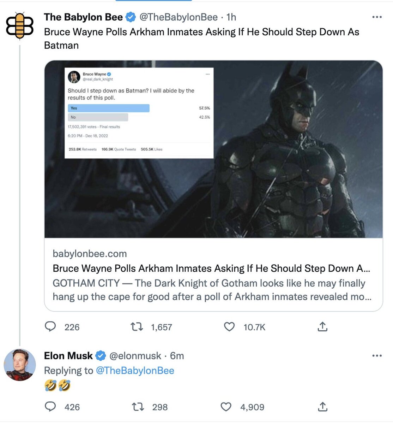Open more options for Babylon Bee tweet
The image size is (393, 424).
pyautogui.click(x=377, y=17)
